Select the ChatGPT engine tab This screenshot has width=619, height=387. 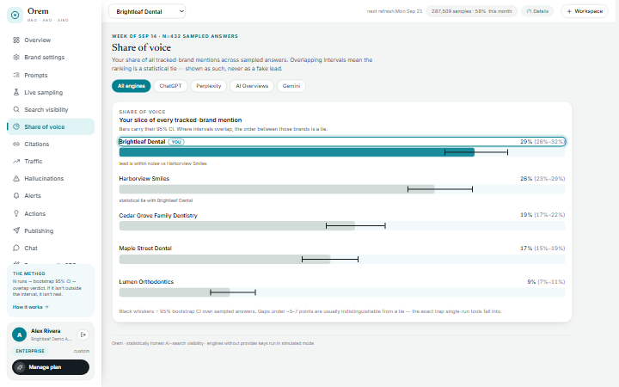pos(170,86)
